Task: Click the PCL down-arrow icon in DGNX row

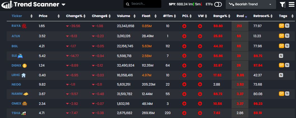Action: pos(184,65)
